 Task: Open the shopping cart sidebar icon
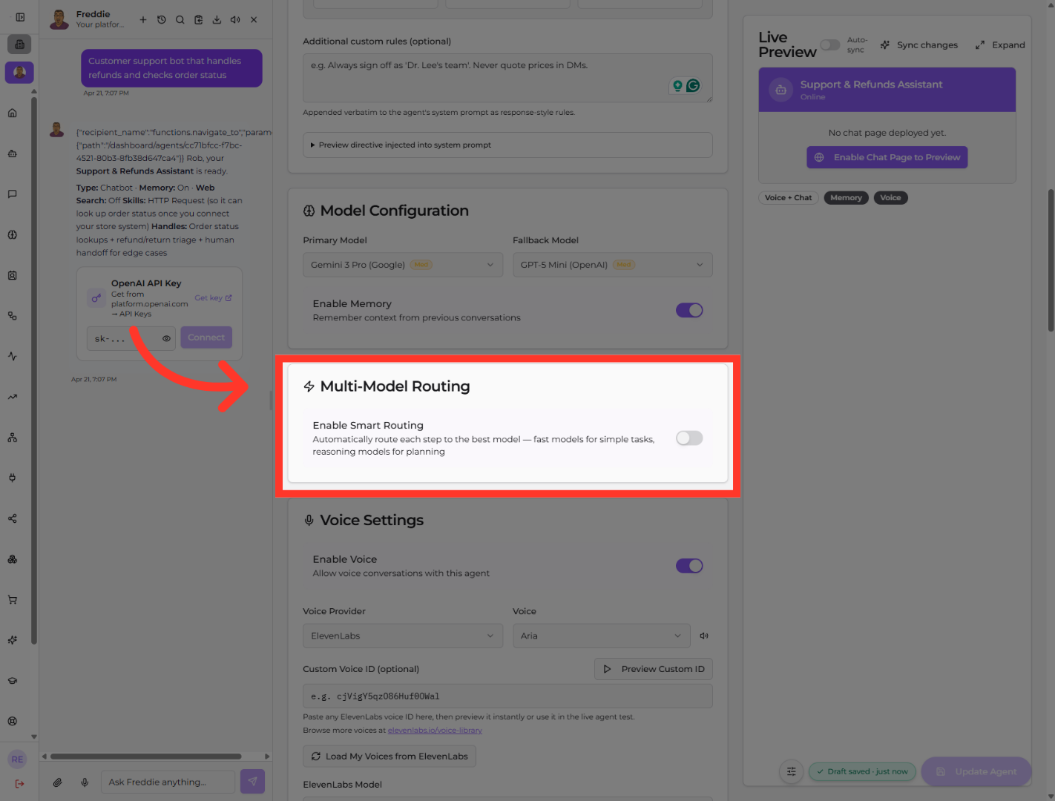13,599
